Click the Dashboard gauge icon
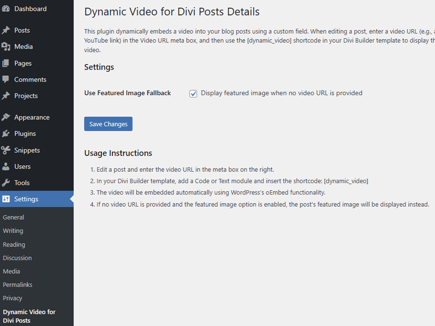 pos(5,9)
